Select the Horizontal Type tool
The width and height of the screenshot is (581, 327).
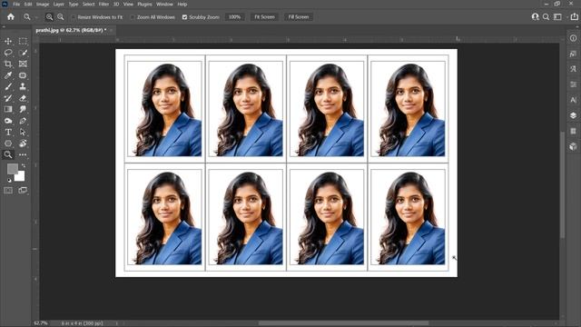[8, 132]
